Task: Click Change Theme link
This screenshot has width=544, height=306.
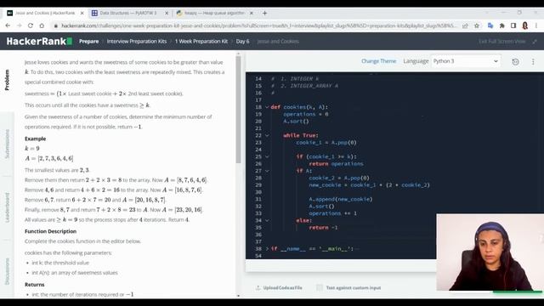Action: [x=378, y=61]
